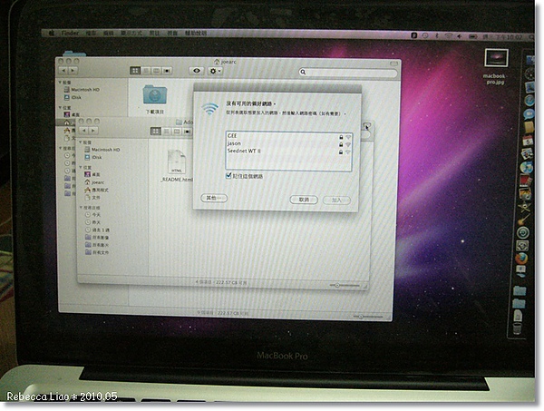Collapse 搜尋目標 section in joearc window sidebar
Viewport: 544px width, 411px height.
[60, 148]
